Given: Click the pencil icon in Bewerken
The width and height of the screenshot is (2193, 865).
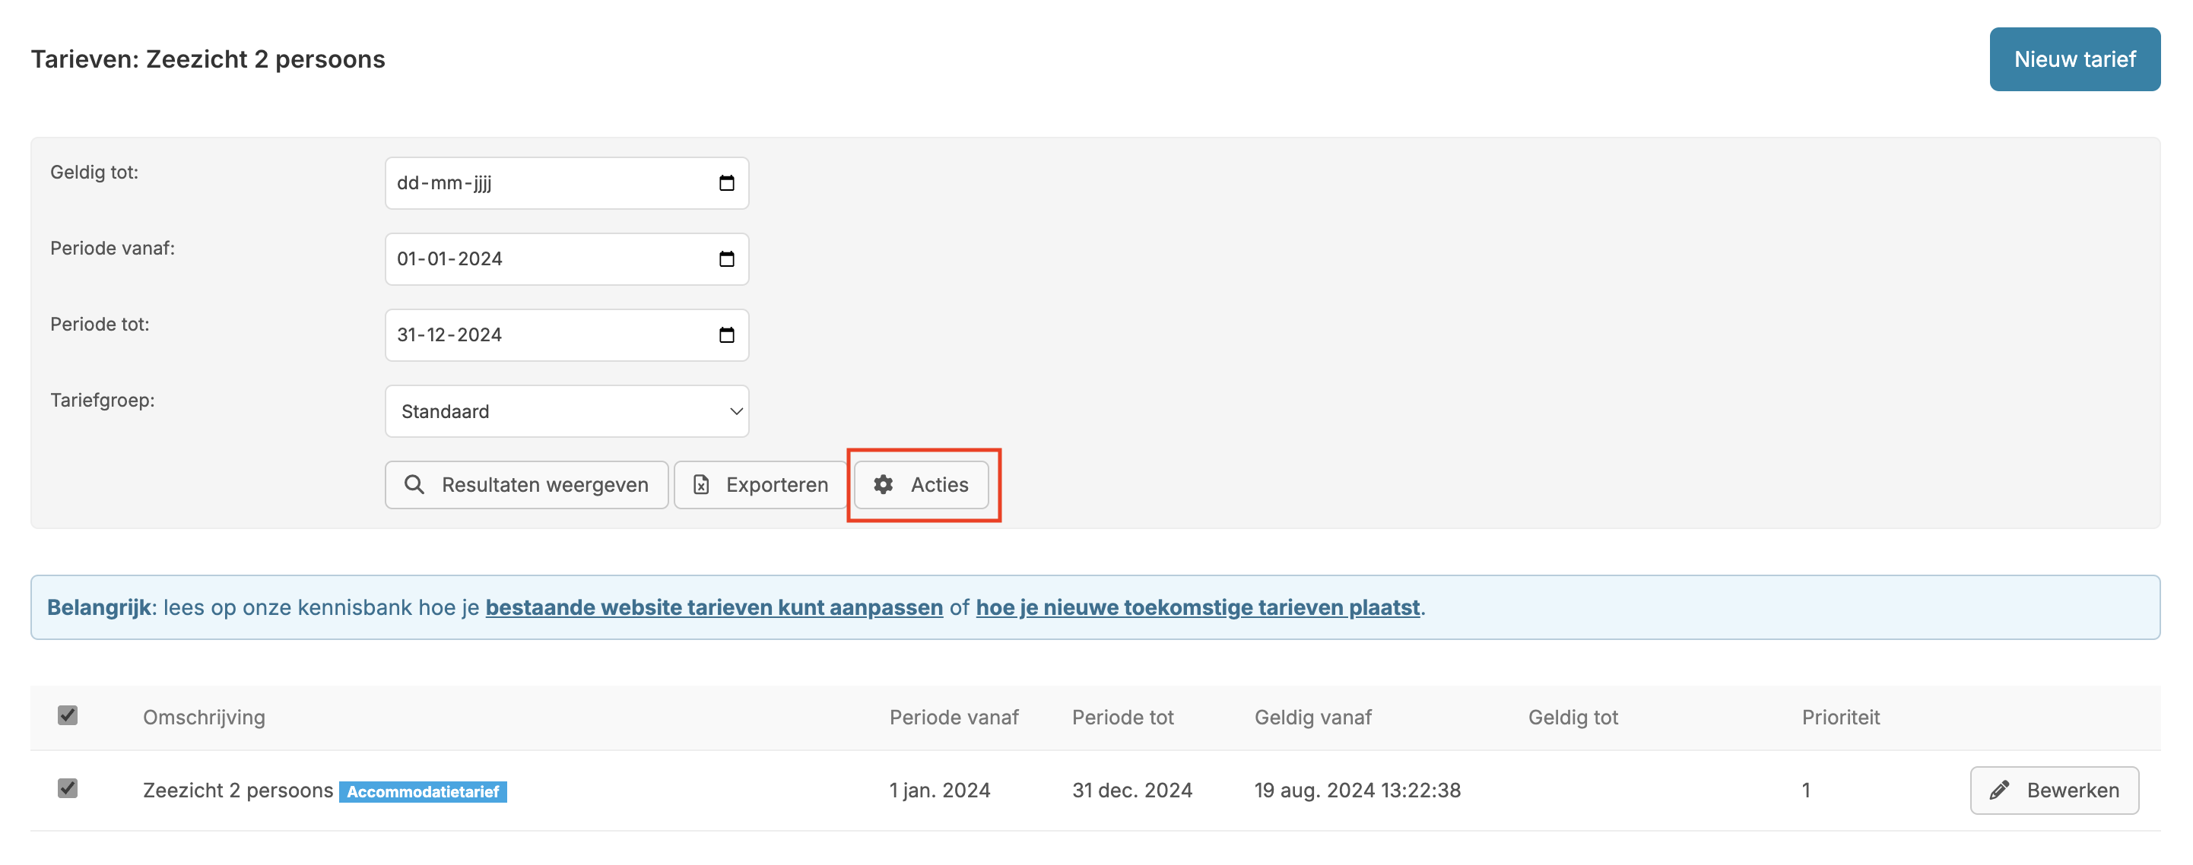Looking at the screenshot, I should (x=1999, y=790).
